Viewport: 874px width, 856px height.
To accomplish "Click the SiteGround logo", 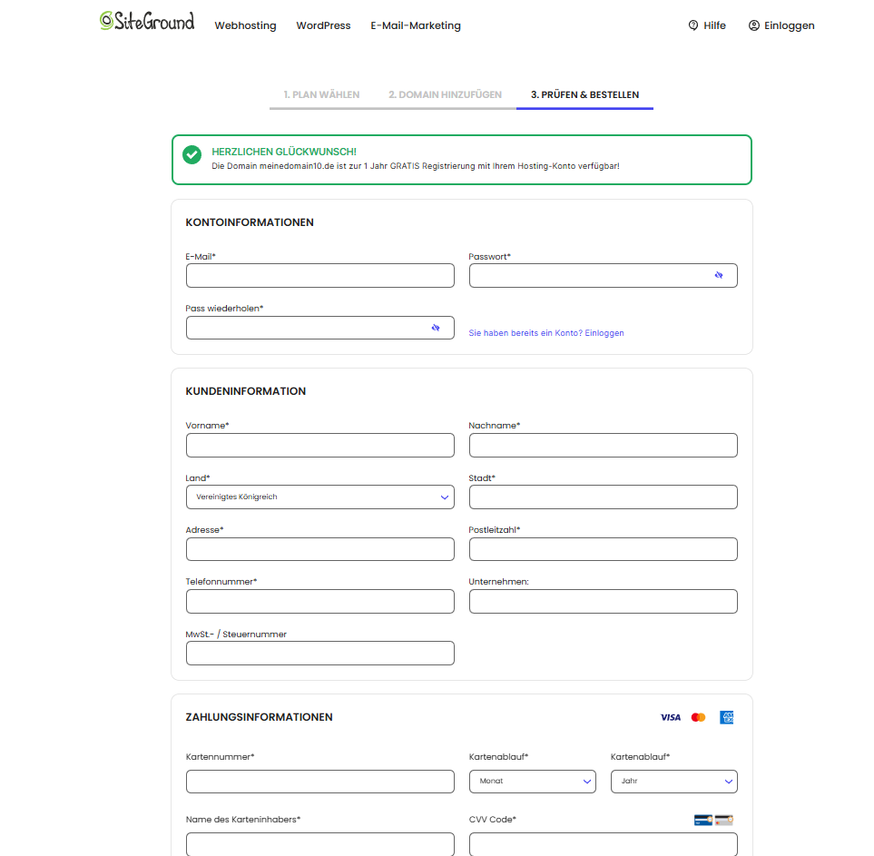I will tap(147, 21).
